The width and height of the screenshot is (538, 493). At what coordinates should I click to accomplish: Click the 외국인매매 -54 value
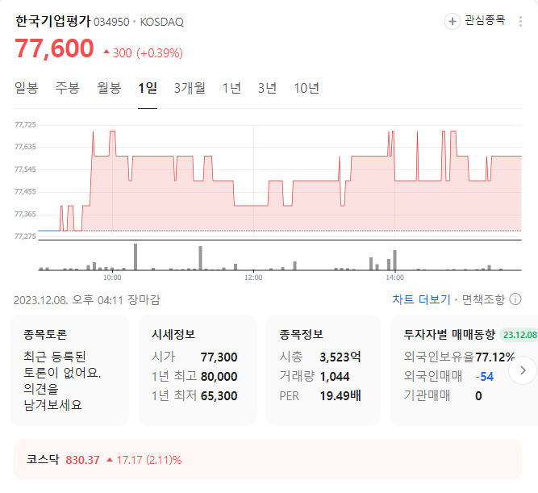click(x=485, y=377)
